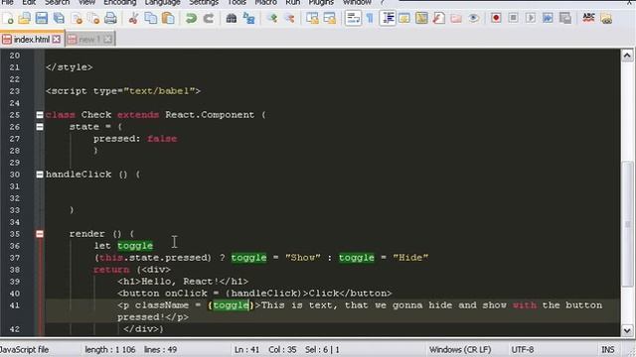Save the current file with the floppy icon
The width and height of the screenshot is (636, 357).
coord(42,18)
